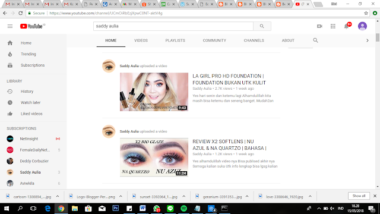Go back in the browser
Image resolution: width=380 pixels, height=214 pixels.
[5, 13]
